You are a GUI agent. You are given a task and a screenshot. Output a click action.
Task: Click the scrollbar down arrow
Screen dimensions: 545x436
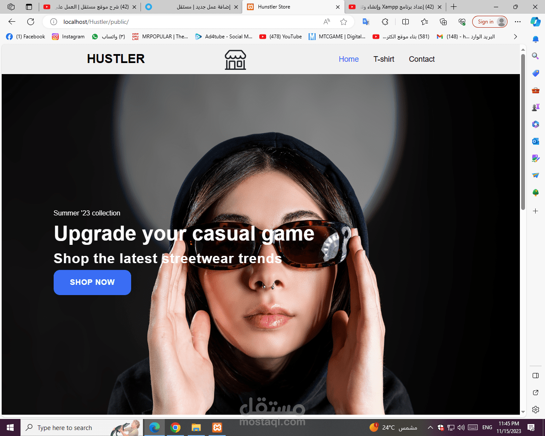pos(523,412)
